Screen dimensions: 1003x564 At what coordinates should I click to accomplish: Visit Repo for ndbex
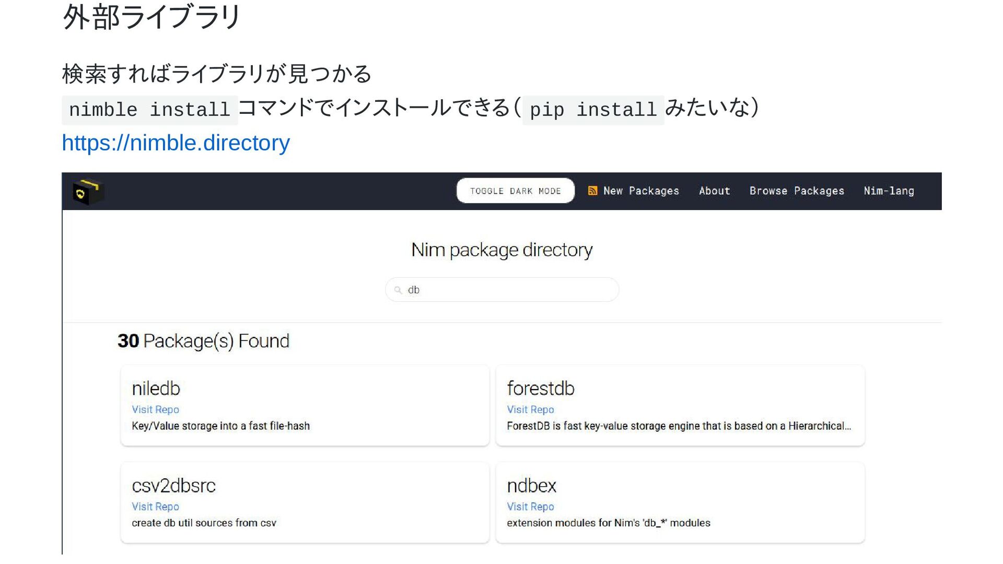click(x=530, y=507)
